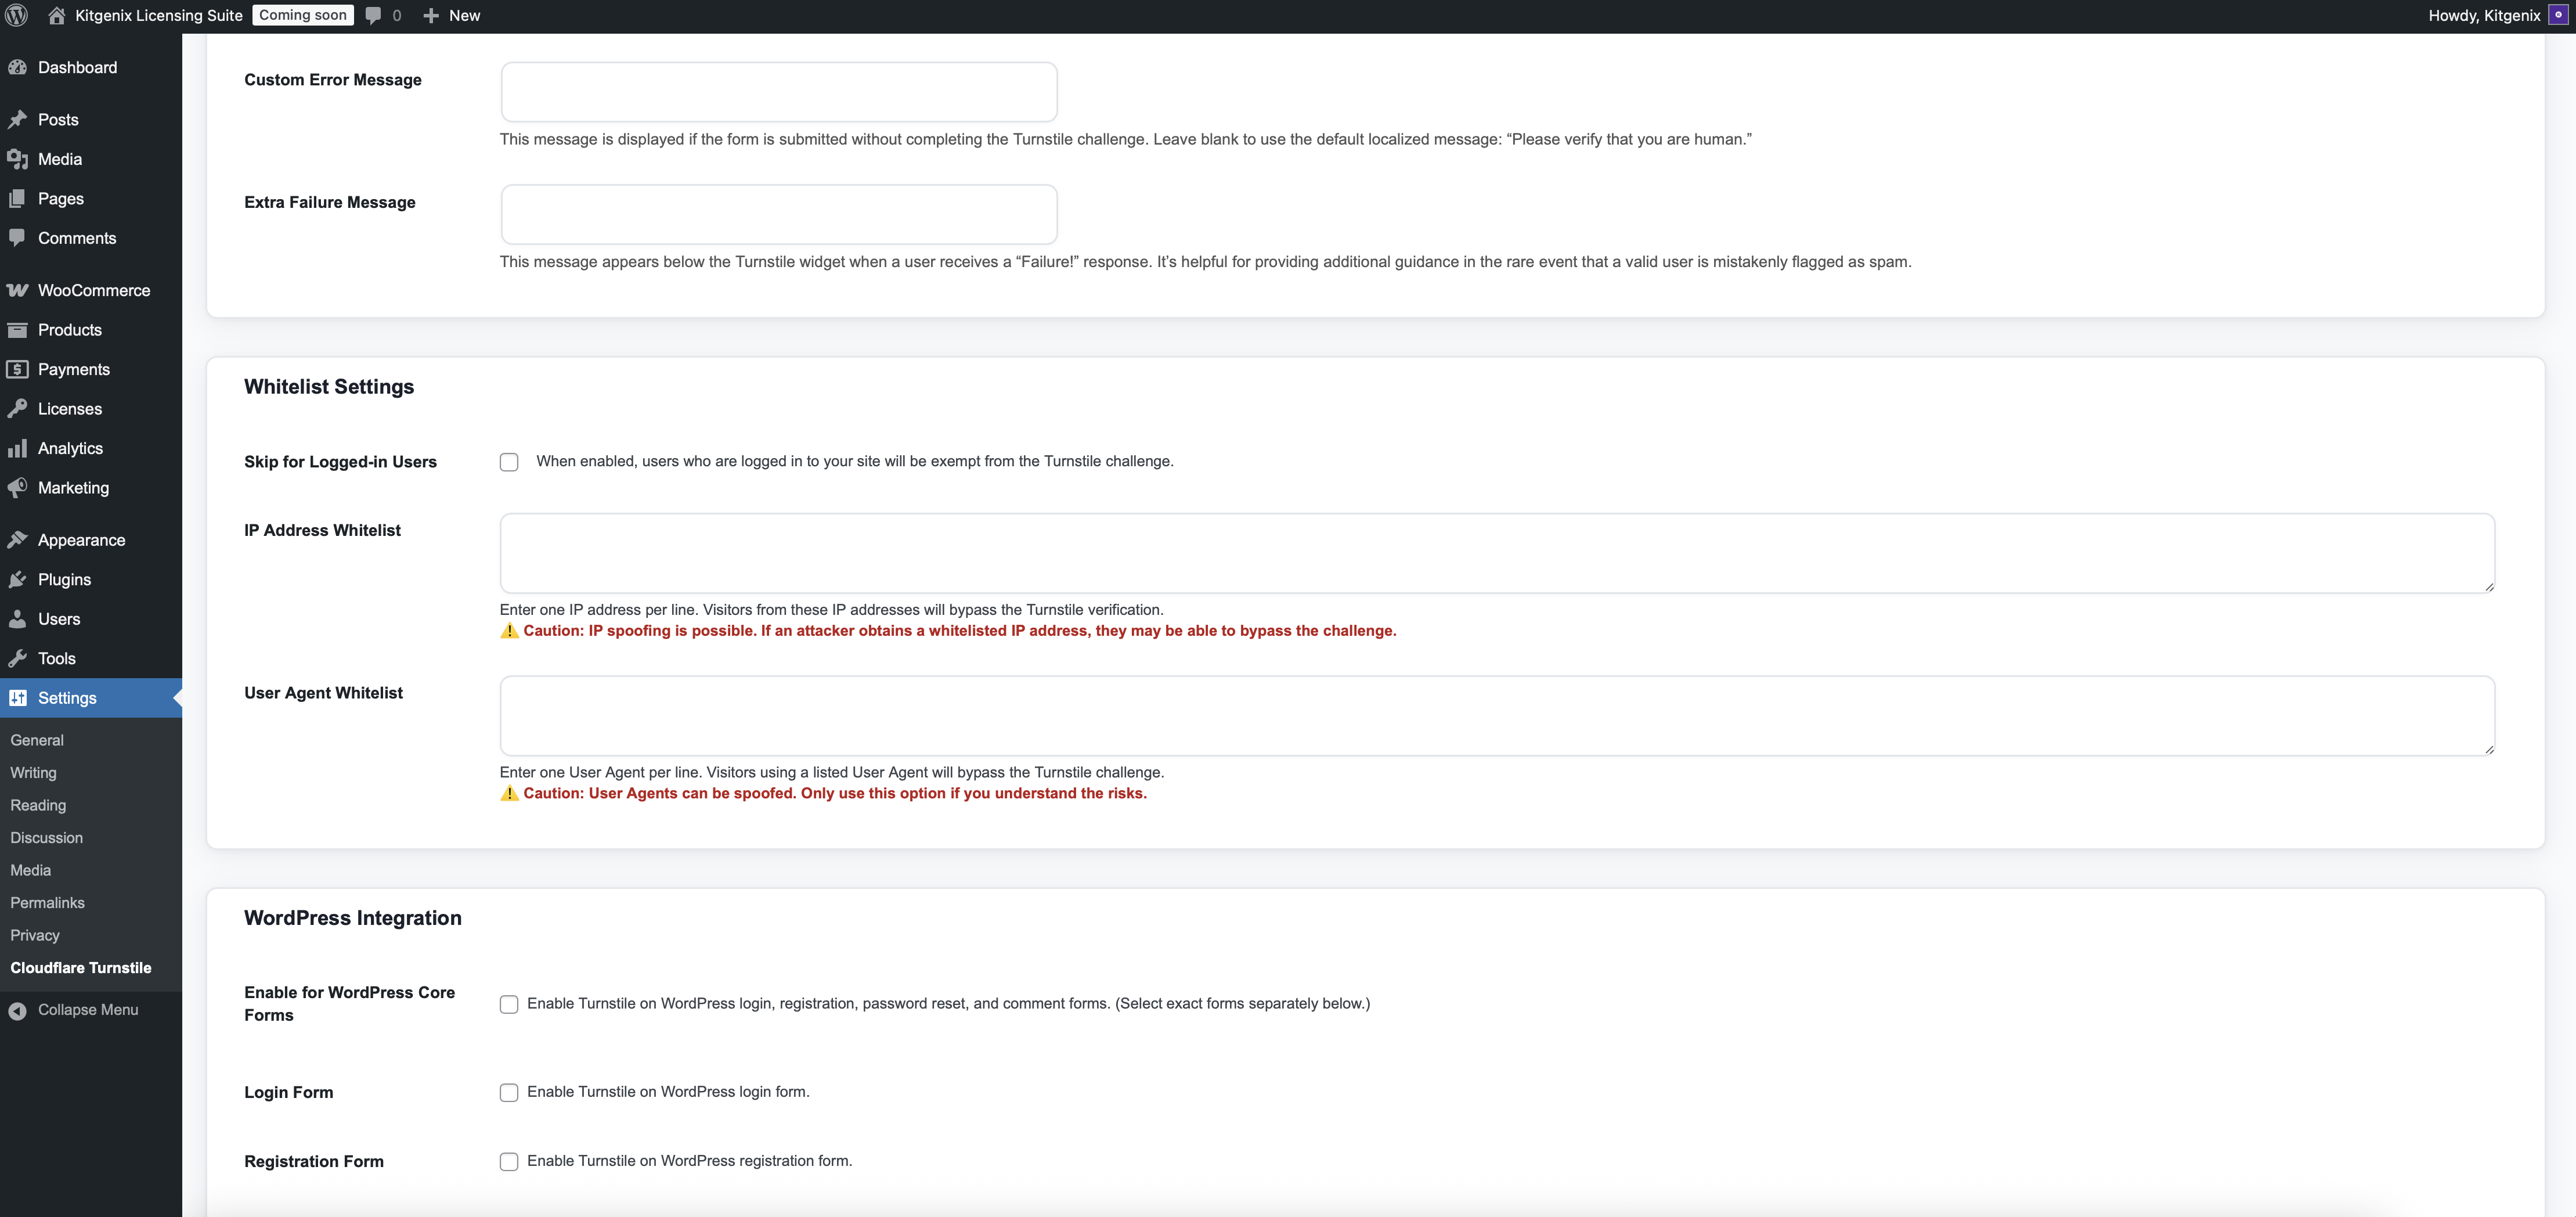The image size is (2576, 1217).
Task: Click the Marketing megaphone icon
Action: coord(17,487)
